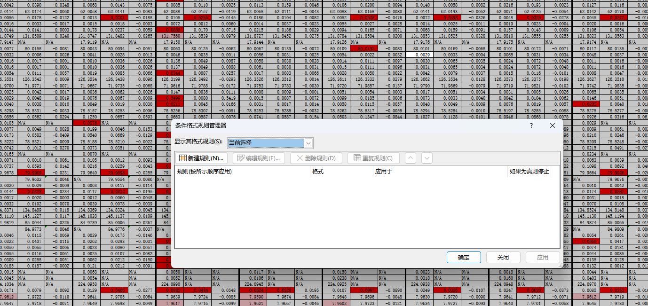Click the dialog Help question-mark icon
Viewport: 648px width, 306px height.
(531, 126)
